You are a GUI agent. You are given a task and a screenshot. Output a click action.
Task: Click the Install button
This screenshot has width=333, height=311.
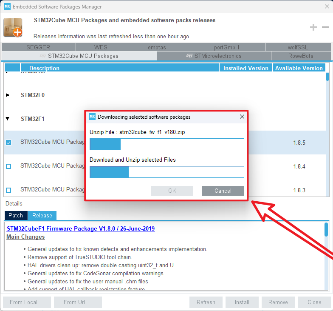(x=242, y=302)
